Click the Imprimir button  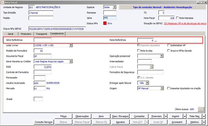[x=176, y=116]
